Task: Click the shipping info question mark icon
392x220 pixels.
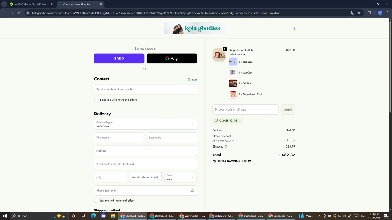Action: pos(226,147)
